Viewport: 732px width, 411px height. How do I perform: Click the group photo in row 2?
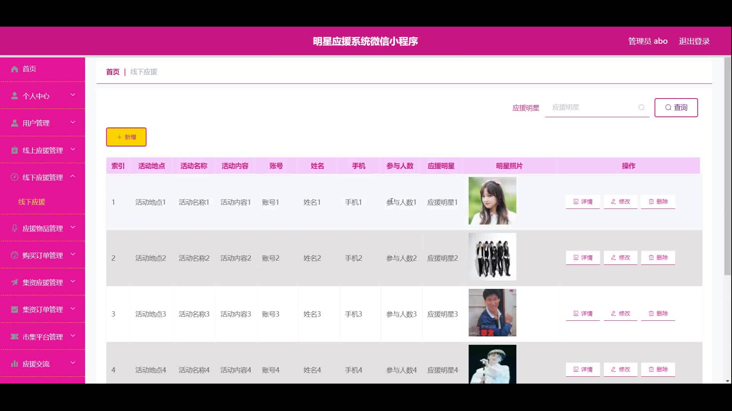coord(492,256)
